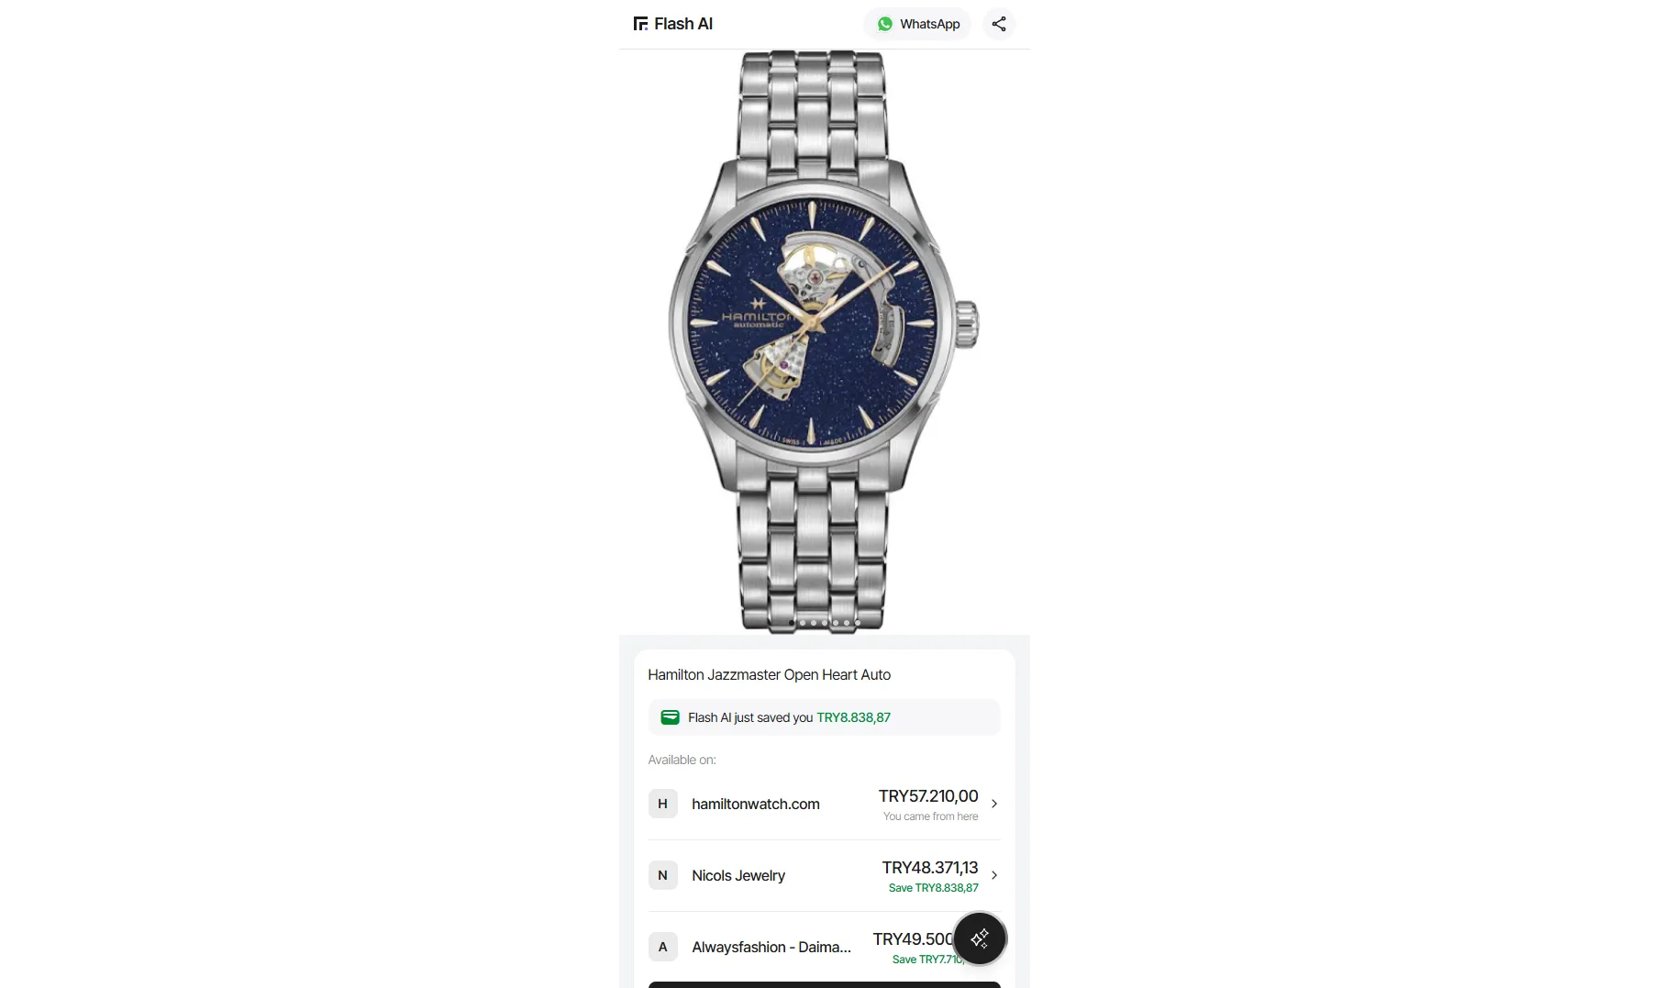Expand the Nicols Jewelry offer chevron

click(x=994, y=875)
